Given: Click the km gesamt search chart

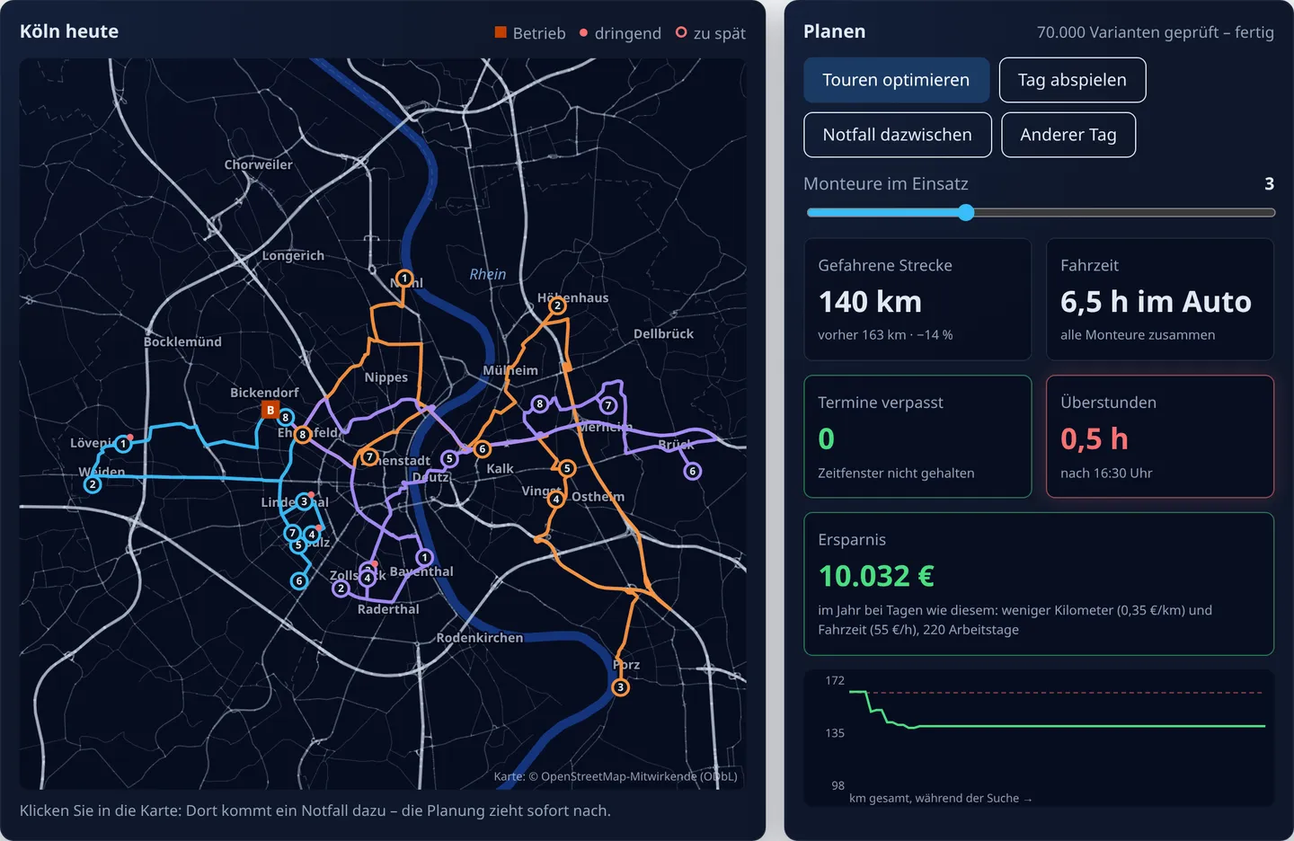Looking at the screenshot, I should point(1039,739).
